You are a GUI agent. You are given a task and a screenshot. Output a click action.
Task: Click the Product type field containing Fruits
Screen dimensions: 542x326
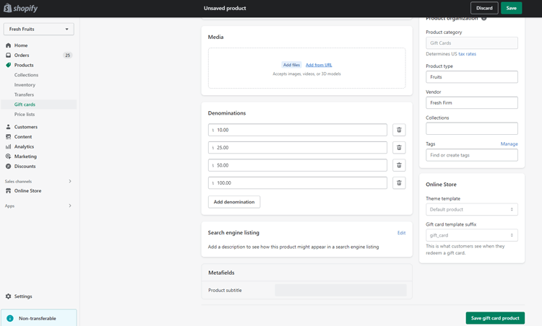[x=472, y=77]
